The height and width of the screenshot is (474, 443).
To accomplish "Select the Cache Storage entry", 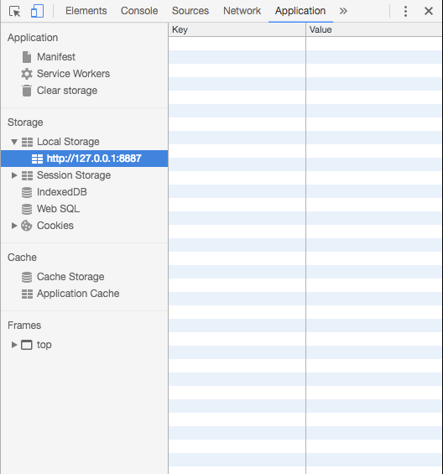I will tap(70, 277).
